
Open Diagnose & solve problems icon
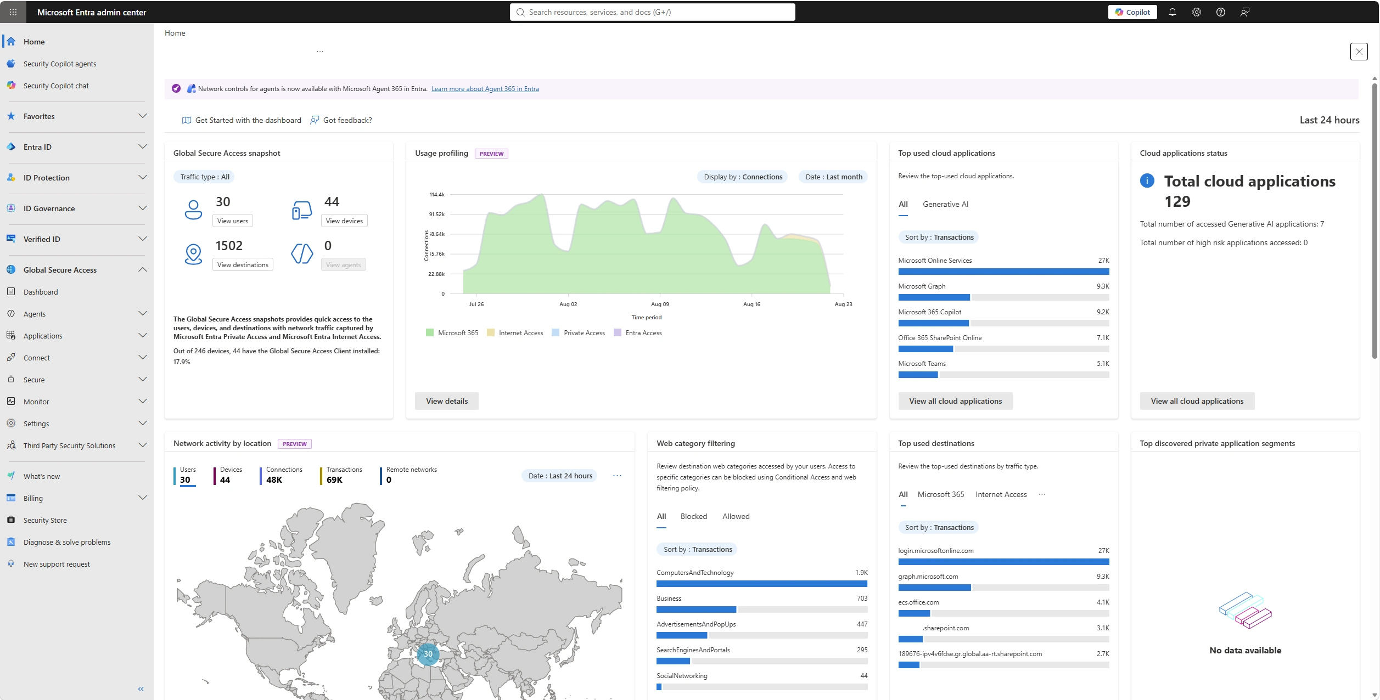click(x=11, y=542)
